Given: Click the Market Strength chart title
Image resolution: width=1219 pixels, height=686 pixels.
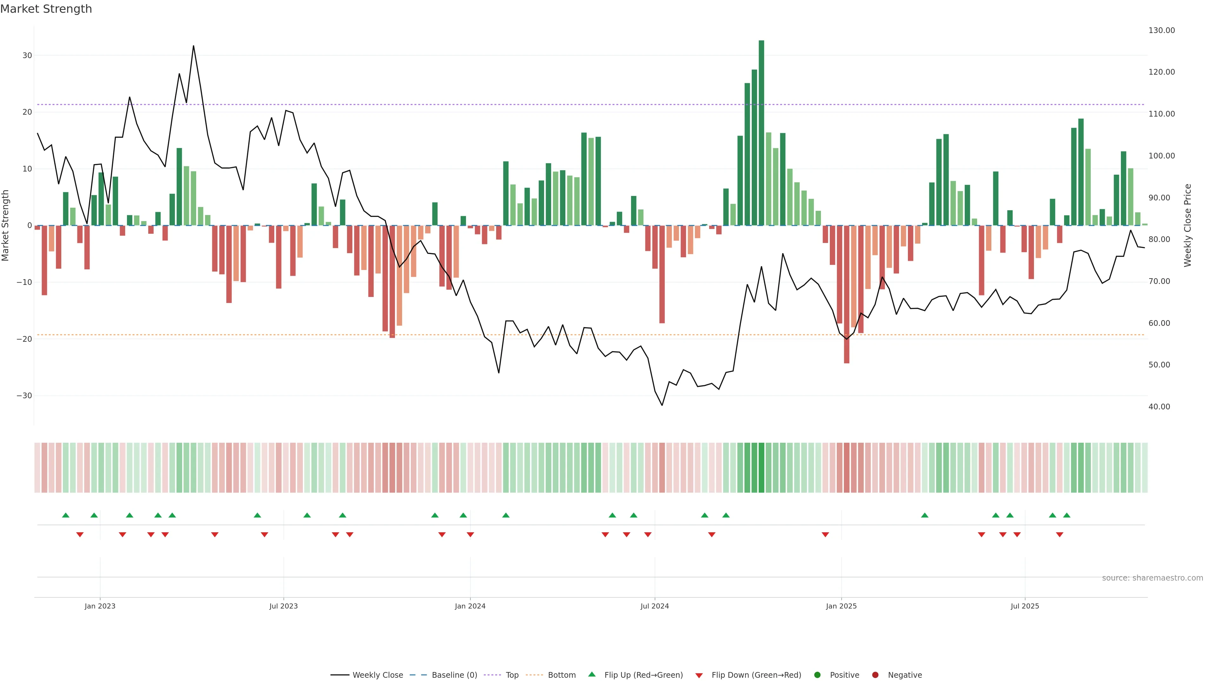Looking at the screenshot, I should coord(46,9).
